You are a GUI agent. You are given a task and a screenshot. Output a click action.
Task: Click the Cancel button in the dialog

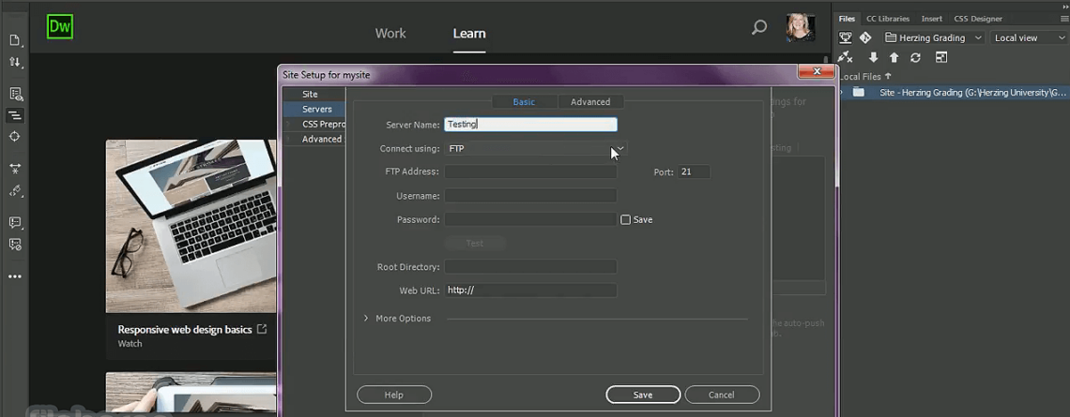pos(722,395)
